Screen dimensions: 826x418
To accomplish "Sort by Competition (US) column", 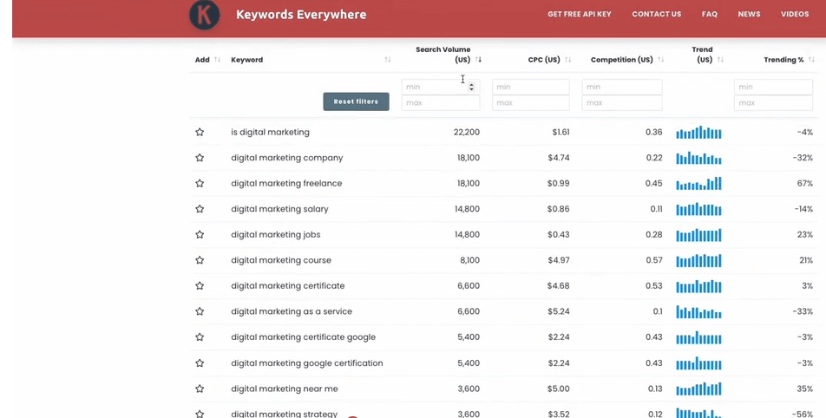I will [x=660, y=60].
